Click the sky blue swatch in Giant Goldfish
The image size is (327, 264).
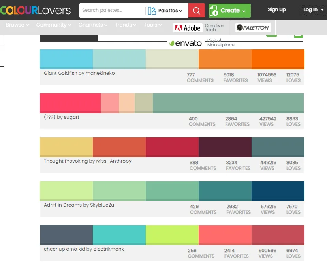(66, 59)
